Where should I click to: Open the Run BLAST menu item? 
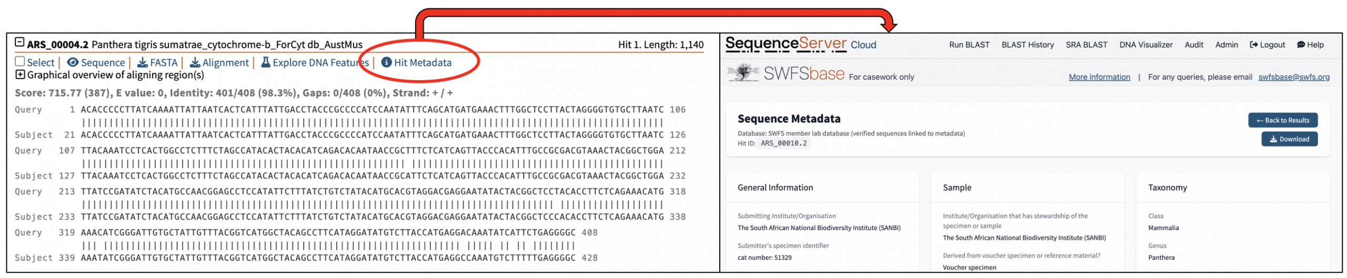[x=969, y=45]
